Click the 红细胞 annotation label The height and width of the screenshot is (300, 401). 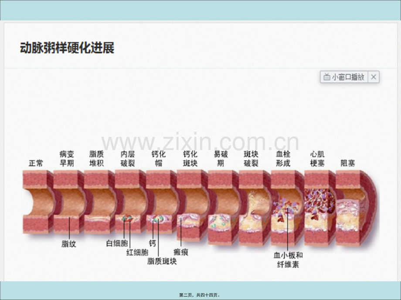[137, 252]
